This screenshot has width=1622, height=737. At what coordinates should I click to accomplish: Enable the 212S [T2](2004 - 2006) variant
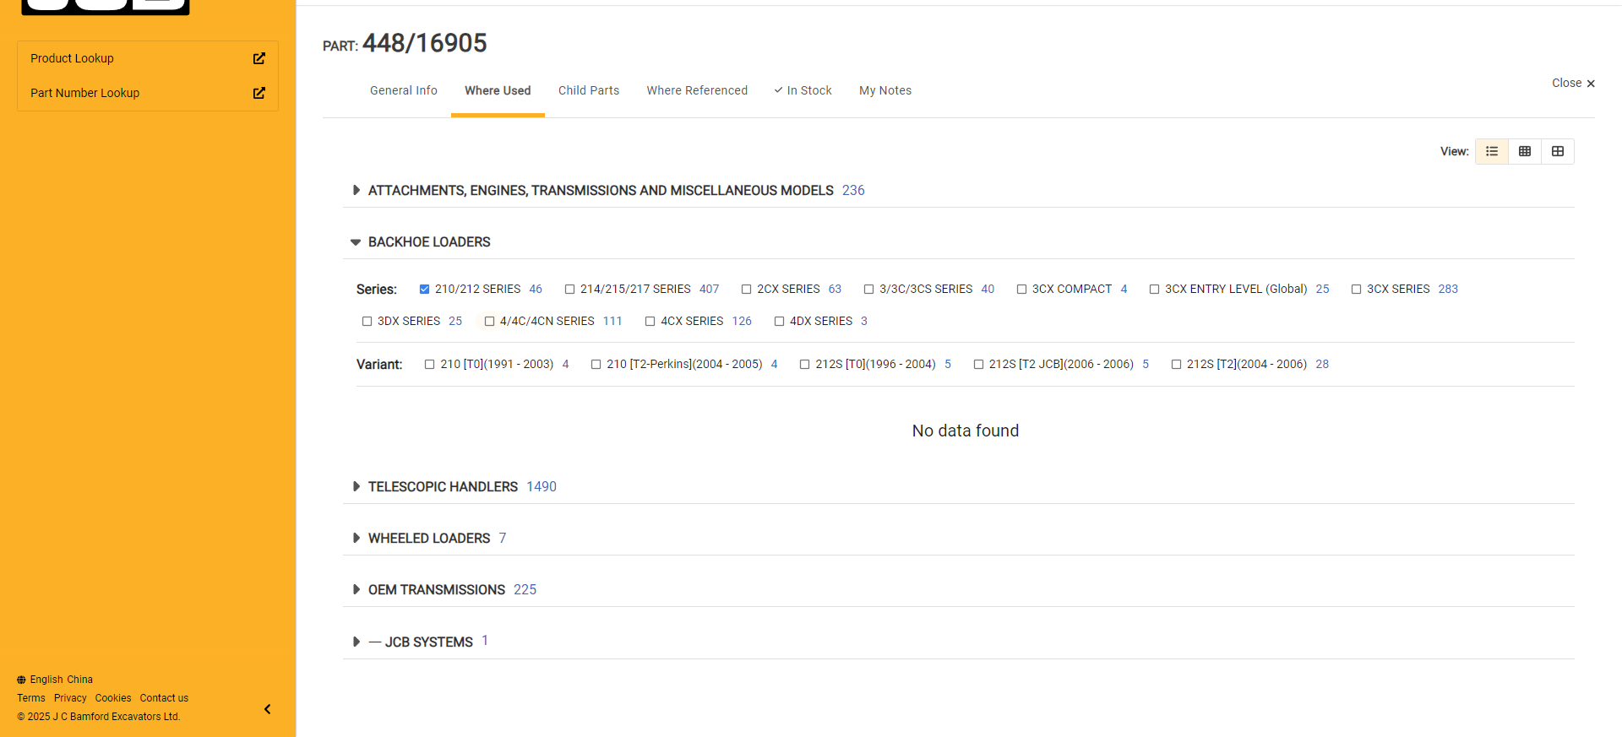1176,365
